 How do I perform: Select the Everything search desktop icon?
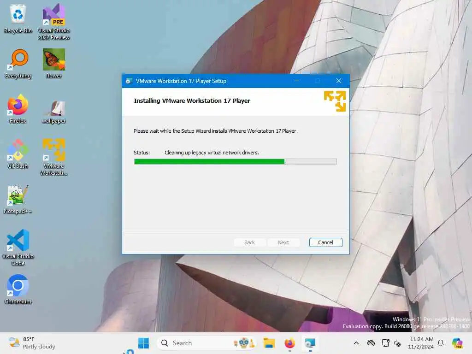tap(18, 64)
